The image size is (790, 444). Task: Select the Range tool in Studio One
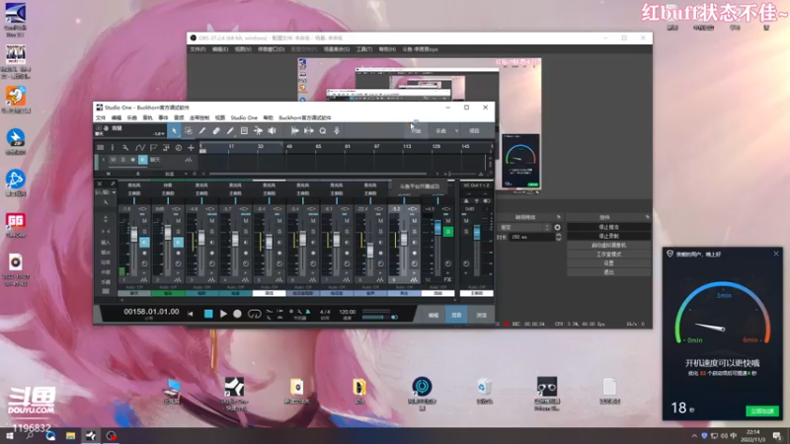point(189,131)
